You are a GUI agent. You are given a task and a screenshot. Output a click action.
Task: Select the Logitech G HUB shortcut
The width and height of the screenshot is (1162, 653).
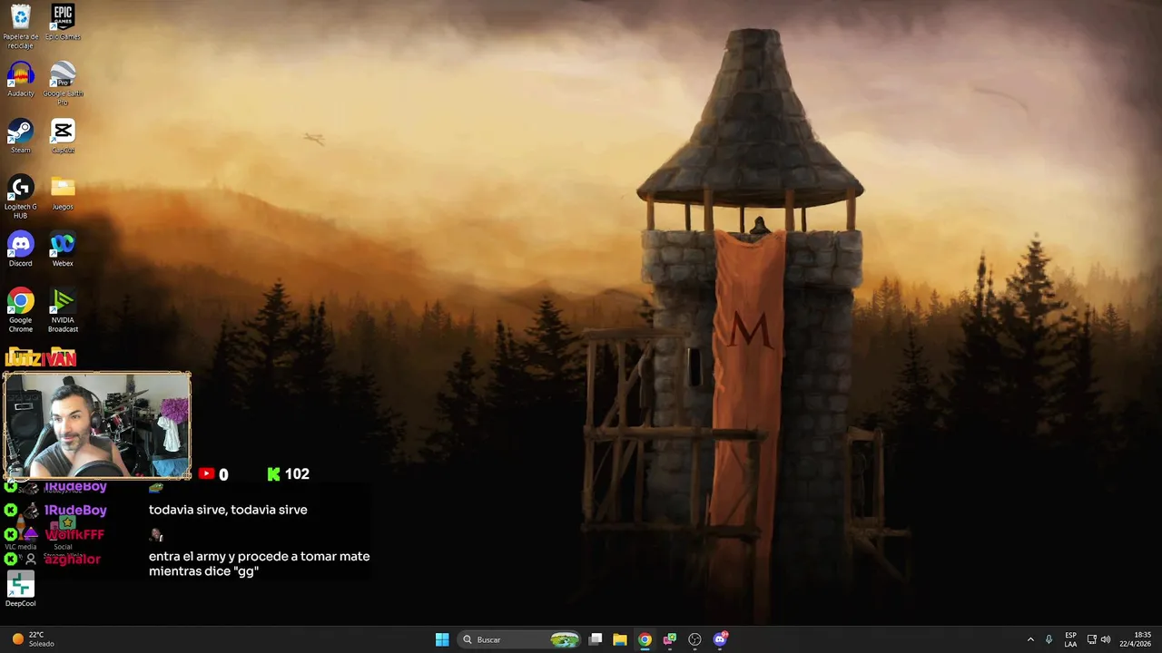tap(20, 197)
